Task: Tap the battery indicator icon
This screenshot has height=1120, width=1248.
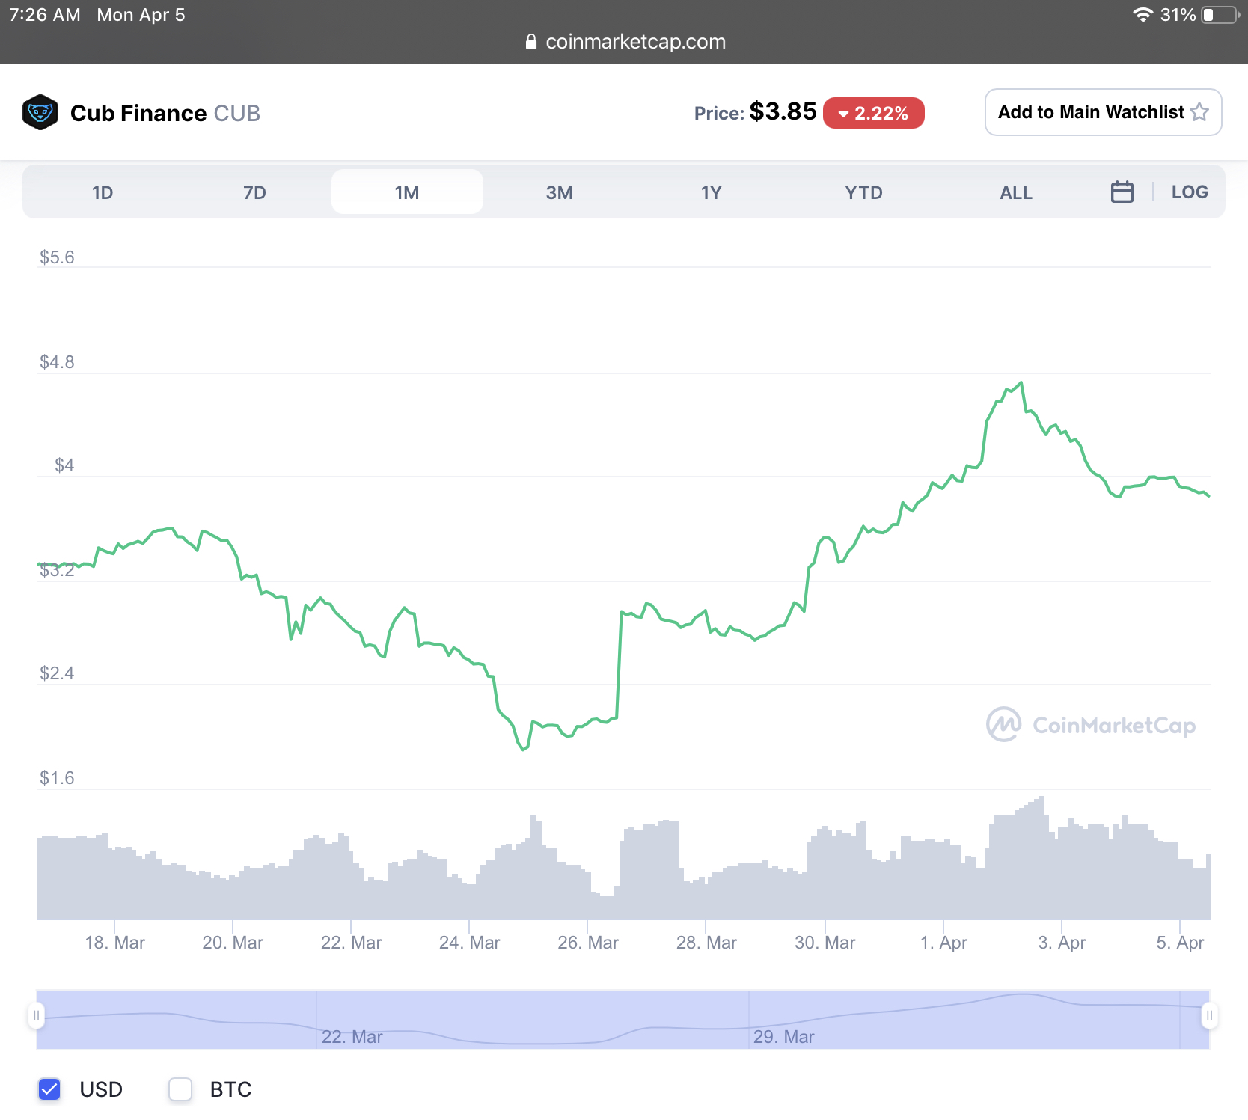Action: point(1220,15)
